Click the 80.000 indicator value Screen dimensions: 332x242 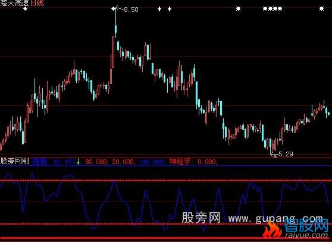coord(97,162)
